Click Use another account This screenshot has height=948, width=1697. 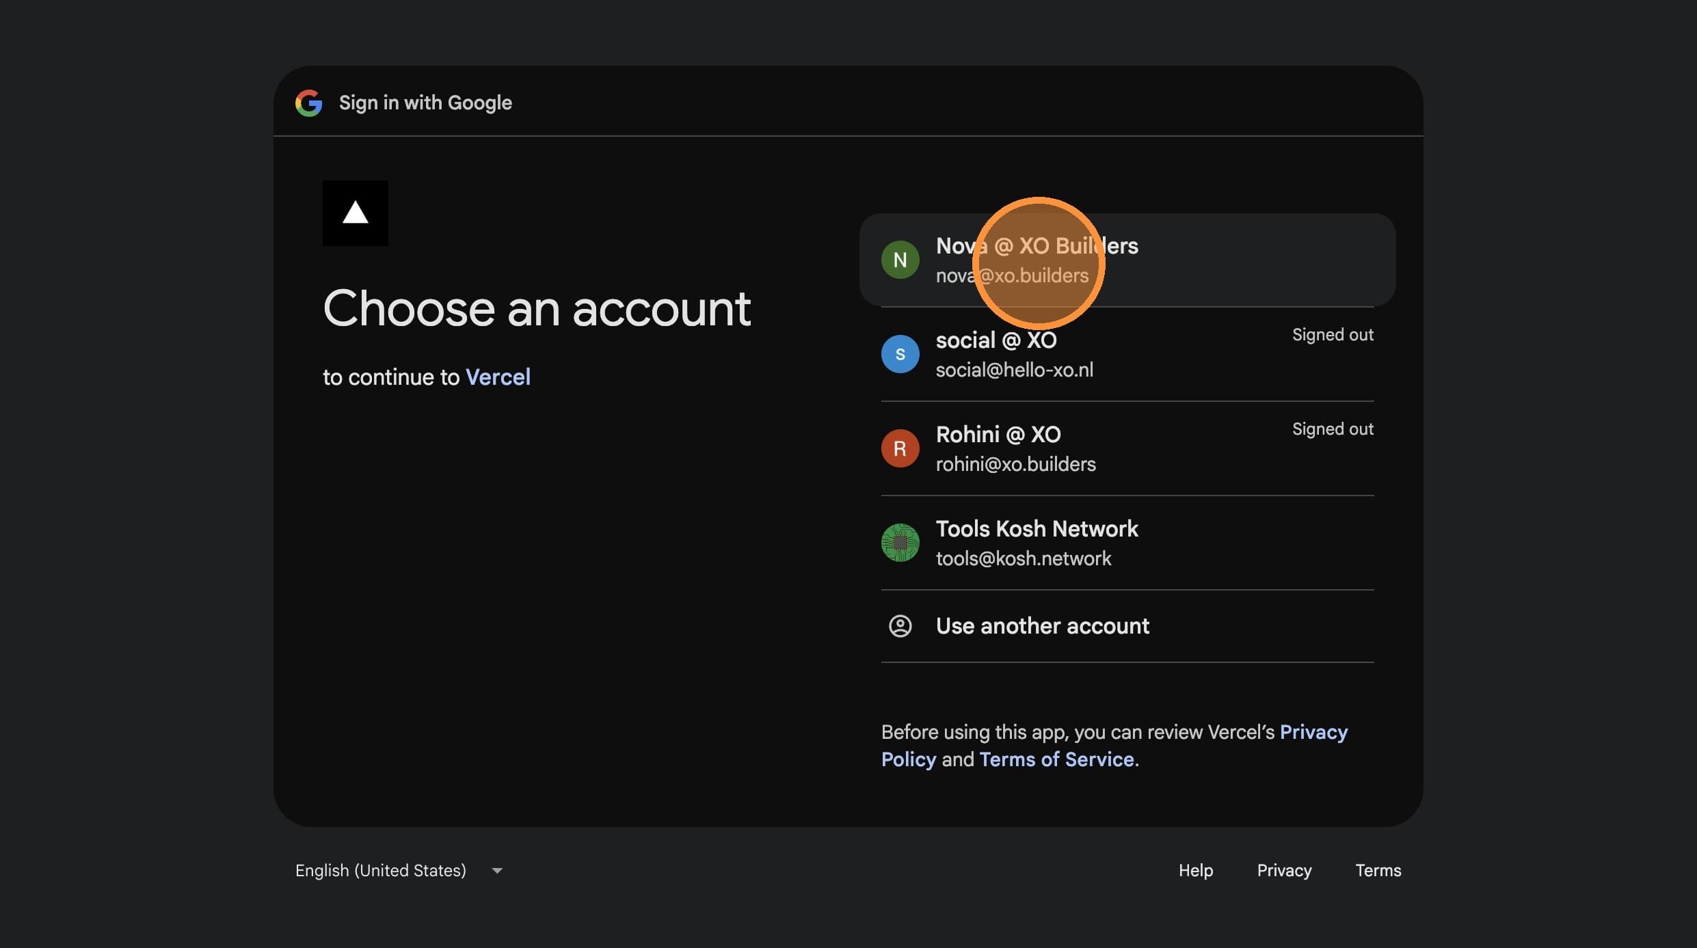coord(1127,626)
